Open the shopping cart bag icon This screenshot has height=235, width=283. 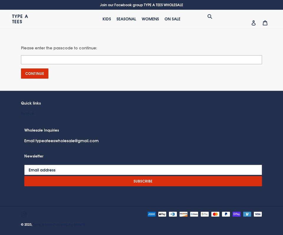pyautogui.click(x=265, y=23)
